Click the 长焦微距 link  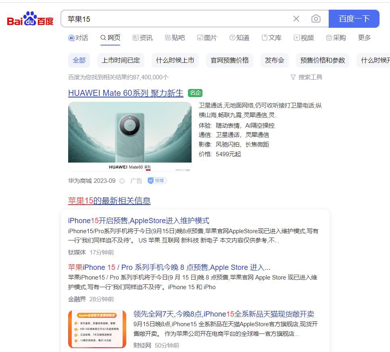click(x=257, y=145)
